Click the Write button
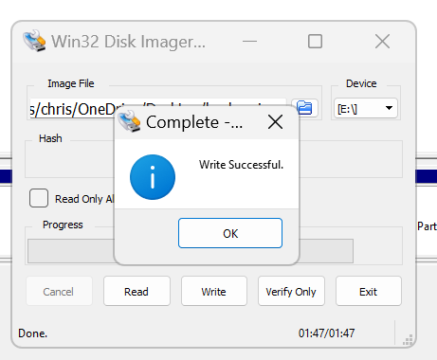This screenshot has height=360, width=437. pos(214,291)
